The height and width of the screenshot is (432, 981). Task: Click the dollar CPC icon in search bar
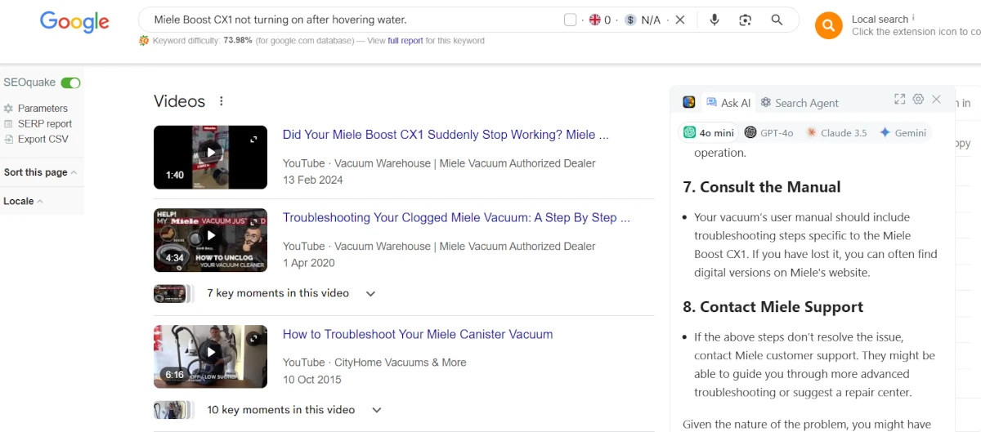click(x=630, y=20)
